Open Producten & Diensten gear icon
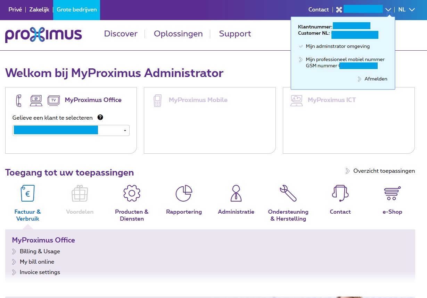The image size is (427, 298). [132, 193]
